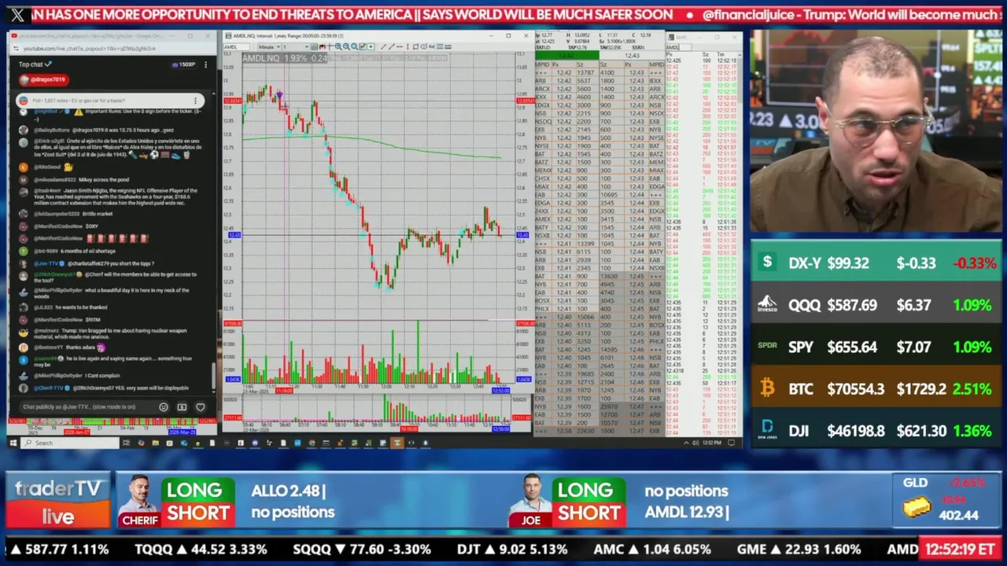Click the two-line thickness icon in chart toolbar
The image size is (1007, 566).
click(448, 46)
